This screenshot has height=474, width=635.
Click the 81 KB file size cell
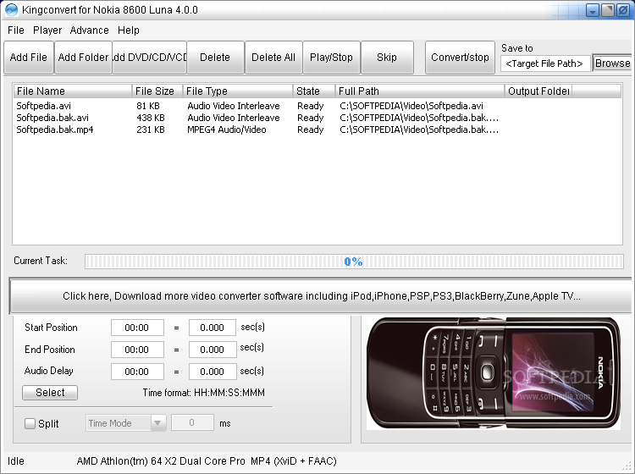point(148,106)
